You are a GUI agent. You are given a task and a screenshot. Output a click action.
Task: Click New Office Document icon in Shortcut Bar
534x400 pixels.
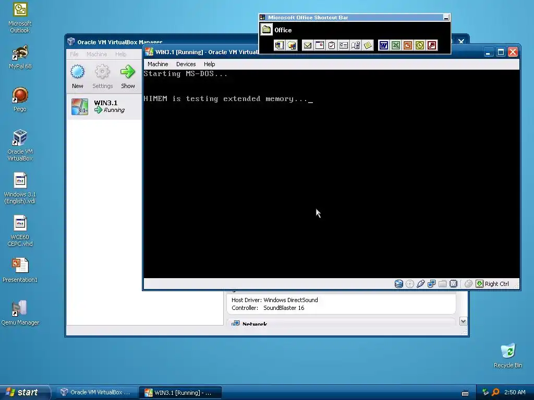click(x=280, y=45)
